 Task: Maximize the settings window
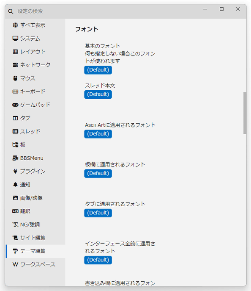point(221,9)
